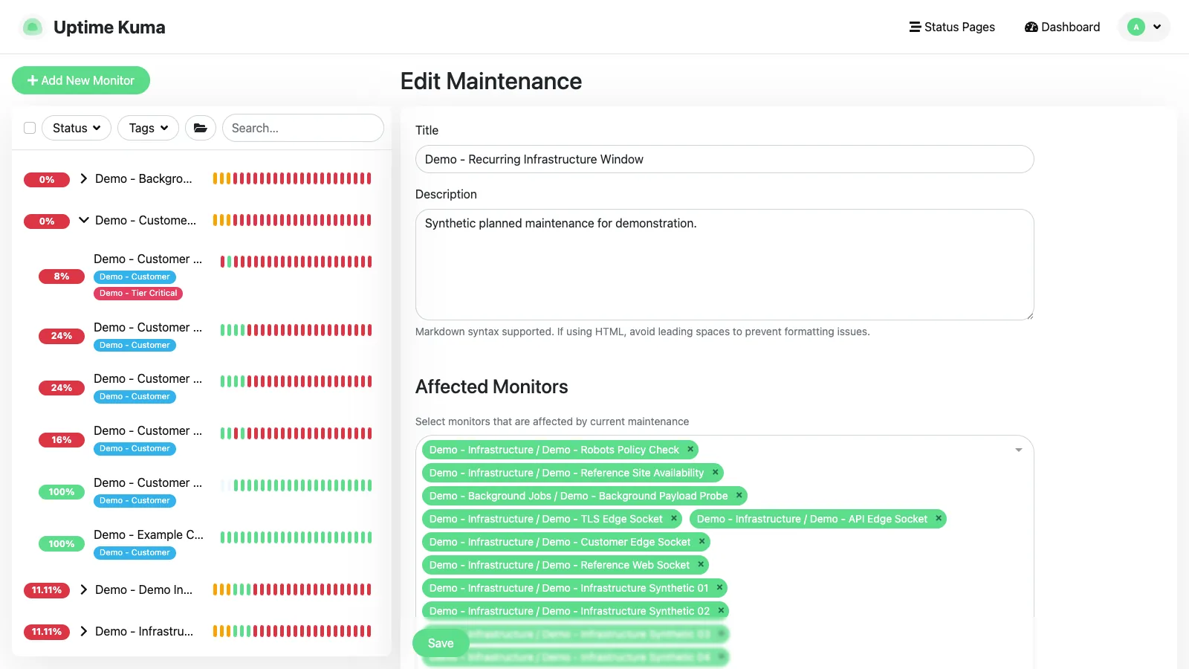Remove Customer Edge Socket monitor tag
1189x669 pixels.
click(702, 541)
